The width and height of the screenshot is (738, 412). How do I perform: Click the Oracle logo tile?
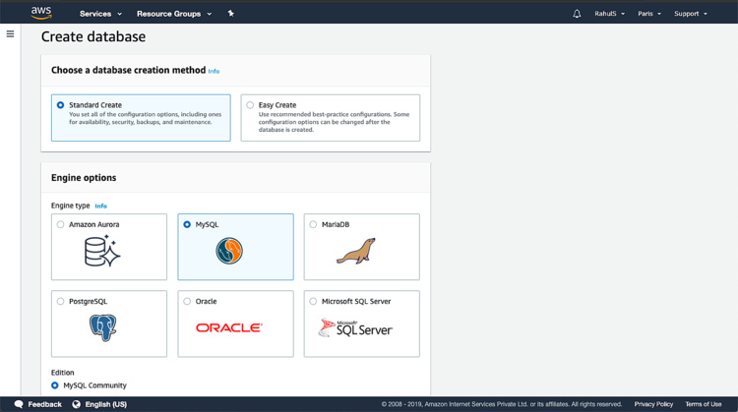click(x=228, y=327)
